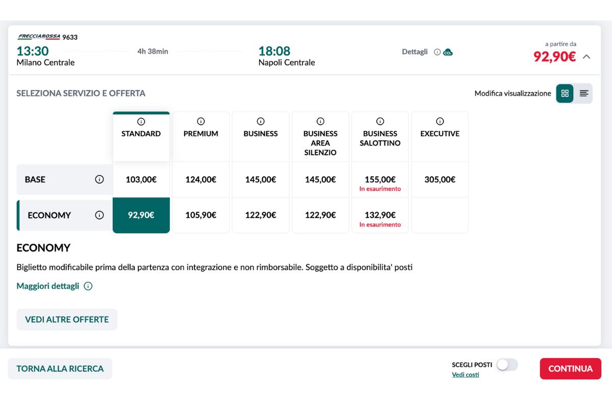Switch to grid view display
This screenshot has height=408, width=612.
(565, 93)
